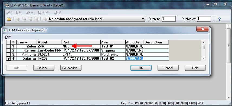Image resolution: width=232 pixels, height=106 pixels.
Task: Close the LLM Device Configuration dialog
Action: click(x=203, y=29)
